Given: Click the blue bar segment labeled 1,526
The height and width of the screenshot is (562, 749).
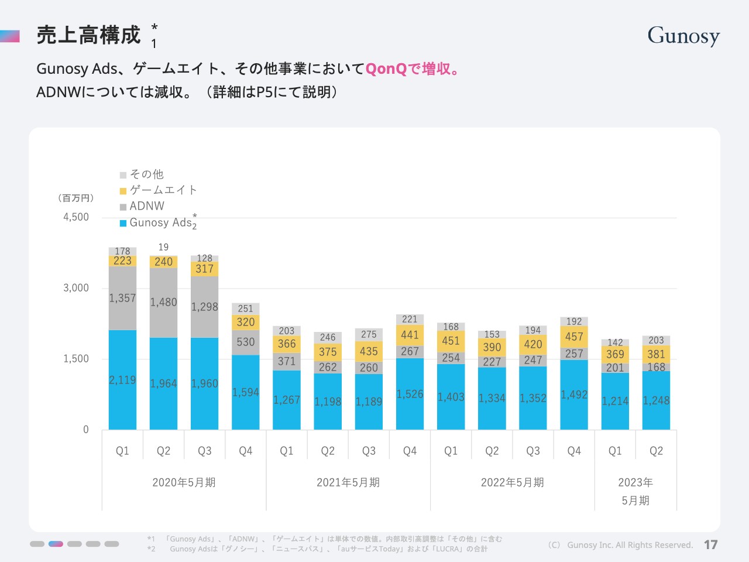Looking at the screenshot, I should (410, 394).
